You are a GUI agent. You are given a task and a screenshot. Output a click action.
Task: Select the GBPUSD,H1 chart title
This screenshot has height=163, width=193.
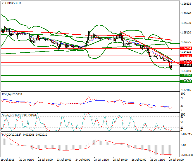pyautogui.click(x=13, y=3)
